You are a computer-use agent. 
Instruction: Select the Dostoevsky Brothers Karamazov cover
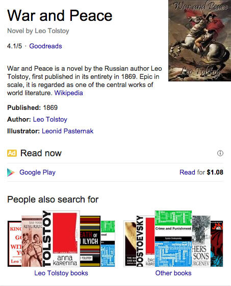pyautogui.click(x=145, y=241)
